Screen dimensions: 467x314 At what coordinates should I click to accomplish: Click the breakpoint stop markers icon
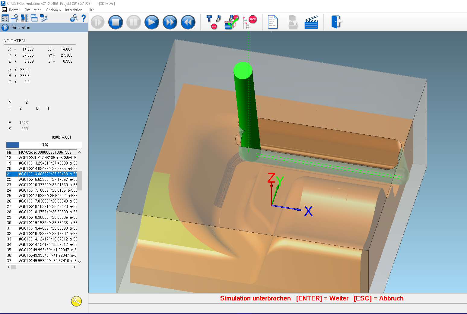click(x=249, y=22)
